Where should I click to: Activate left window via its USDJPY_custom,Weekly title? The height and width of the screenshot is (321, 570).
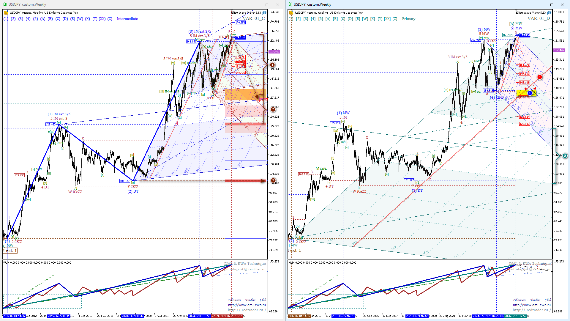pos(27,4)
